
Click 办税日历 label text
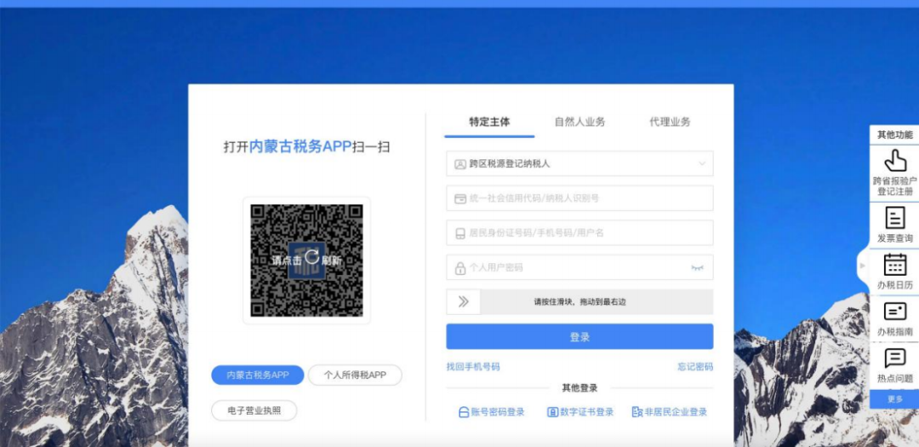895,286
